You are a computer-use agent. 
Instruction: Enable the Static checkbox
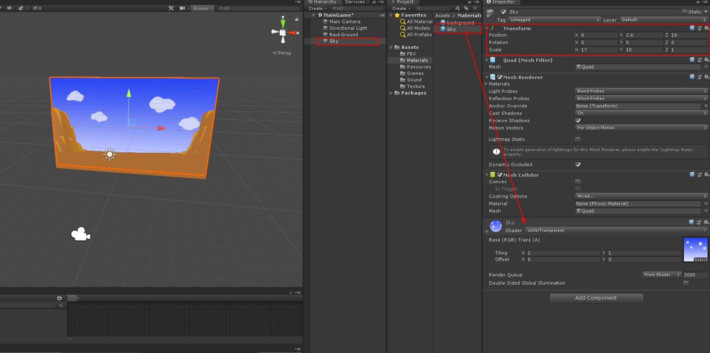pyautogui.click(x=685, y=12)
